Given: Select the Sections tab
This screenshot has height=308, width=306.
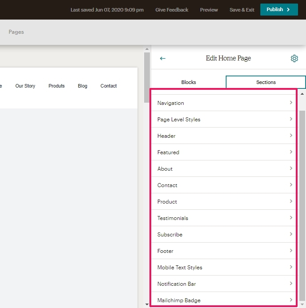Looking at the screenshot, I should 266,82.
